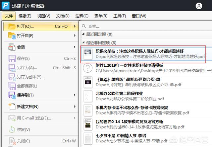Choose 另存为(A)... menu entry

[x=41, y=68]
